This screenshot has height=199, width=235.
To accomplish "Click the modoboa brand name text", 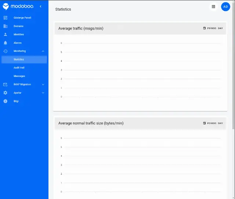I will (22, 6).
